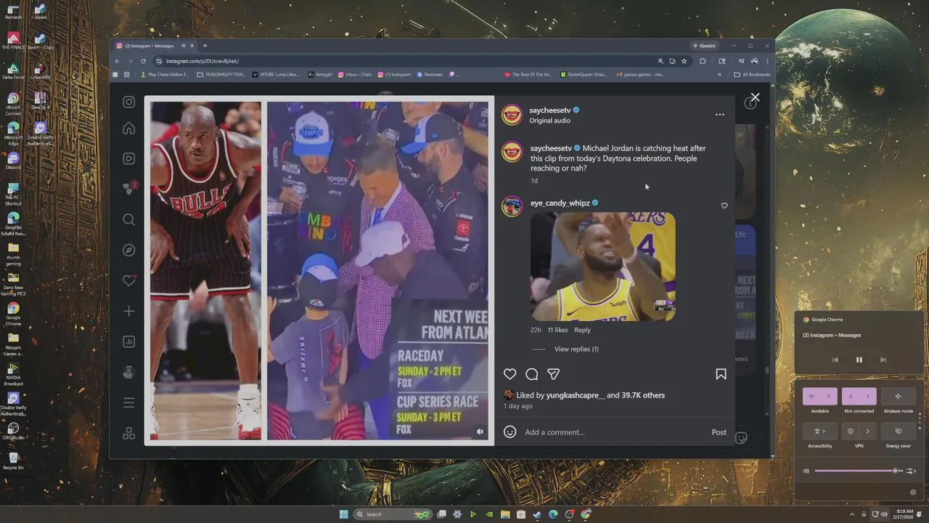This screenshot has width=929, height=523.
Task: Open the emoji picker in the comment box
Action: coord(510,431)
